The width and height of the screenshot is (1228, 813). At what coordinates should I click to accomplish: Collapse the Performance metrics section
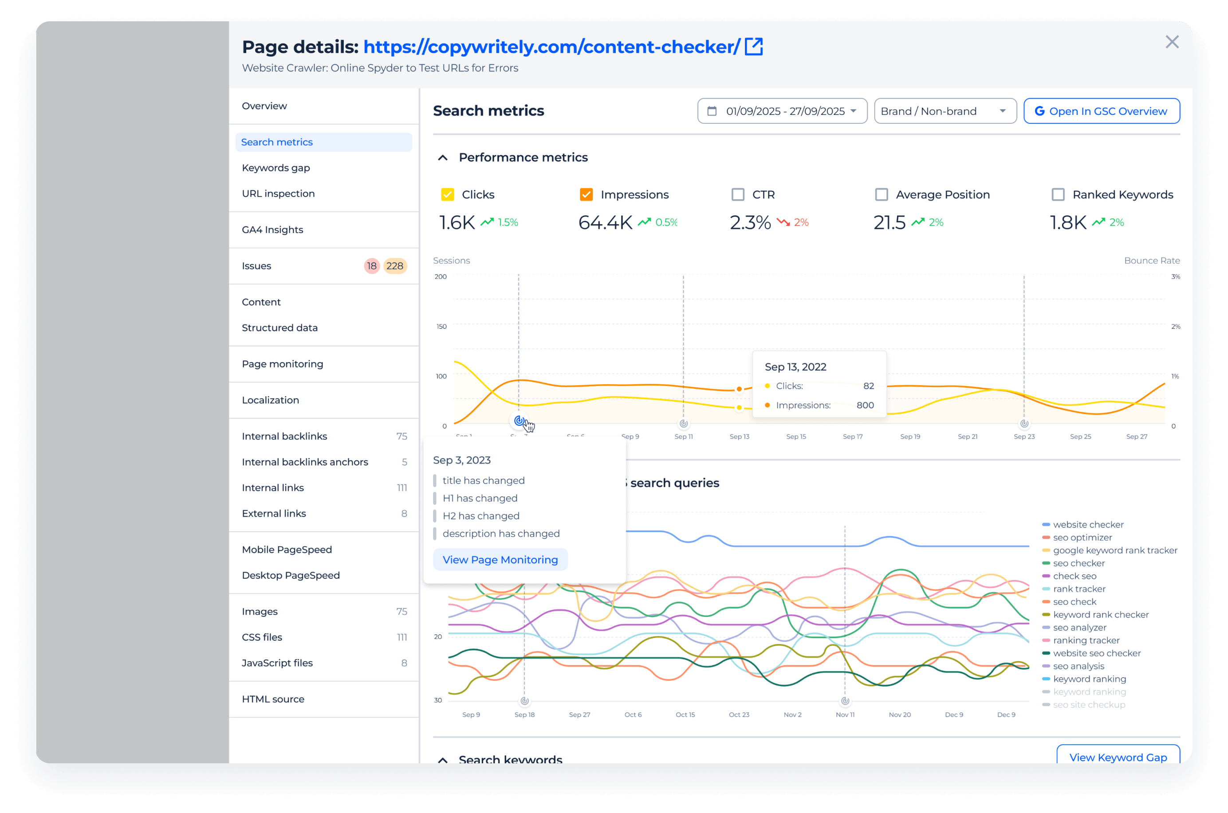[x=442, y=157]
